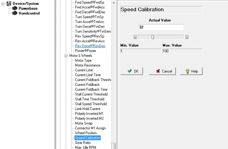Image resolution: width=228 pixels, height=149 pixels.
Task: Click the slider's left arrow to decrease value
Action: [x=135, y=37]
